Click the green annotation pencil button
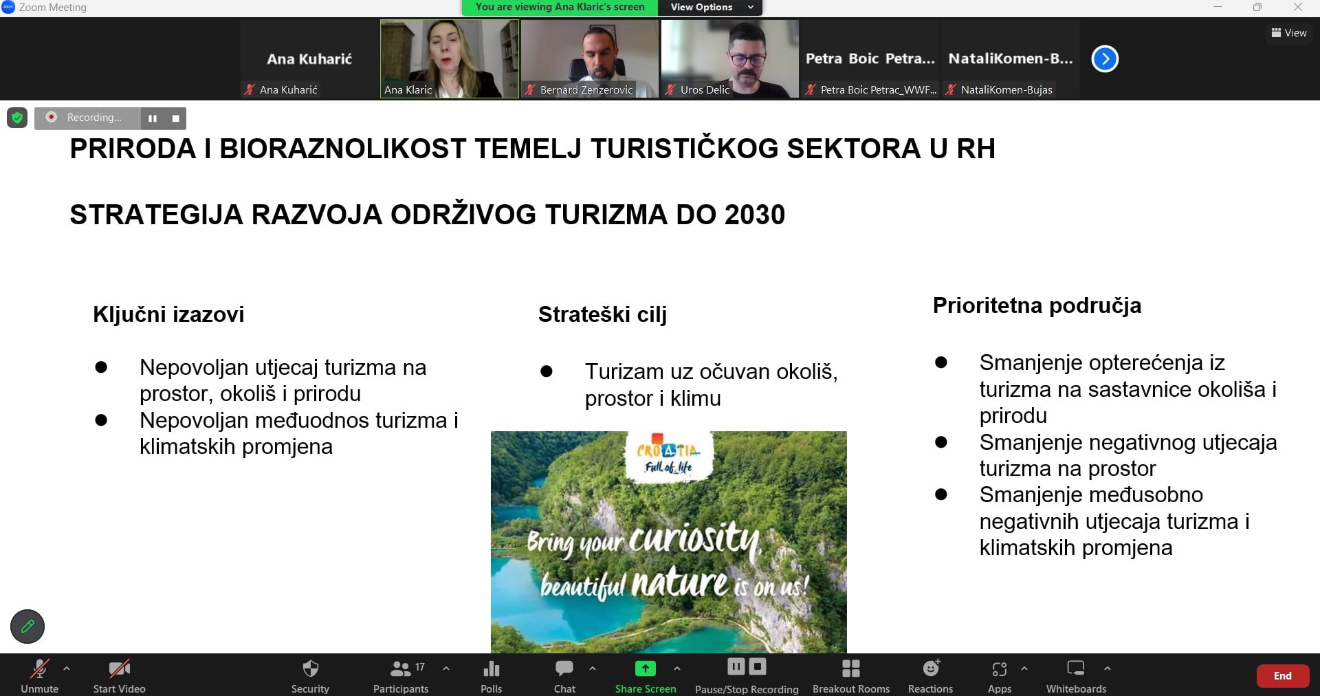Screen dimensions: 1320x696 click(x=27, y=626)
